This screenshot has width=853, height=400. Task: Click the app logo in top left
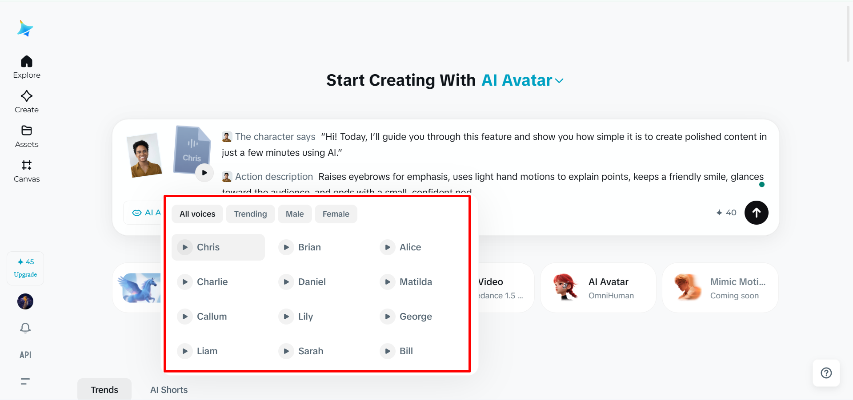click(x=25, y=28)
